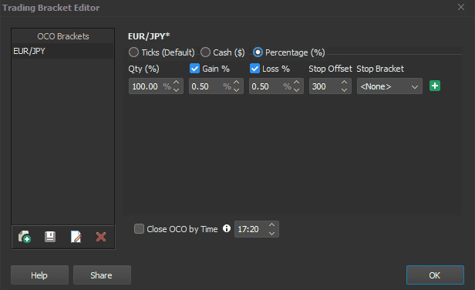This screenshot has width=475, height=290.
Task: Rename bracket using pencil document icon
Action: click(76, 237)
